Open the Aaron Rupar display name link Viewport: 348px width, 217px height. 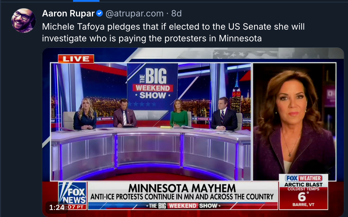(68, 13)
